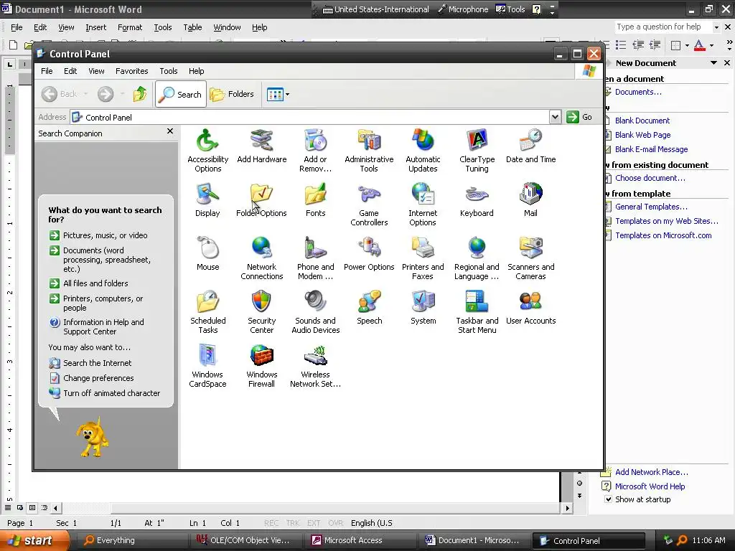Viewport: 735px width, 551px height.
Task: Expand the Address bar dropdown
Action: (x=555, y=117)
